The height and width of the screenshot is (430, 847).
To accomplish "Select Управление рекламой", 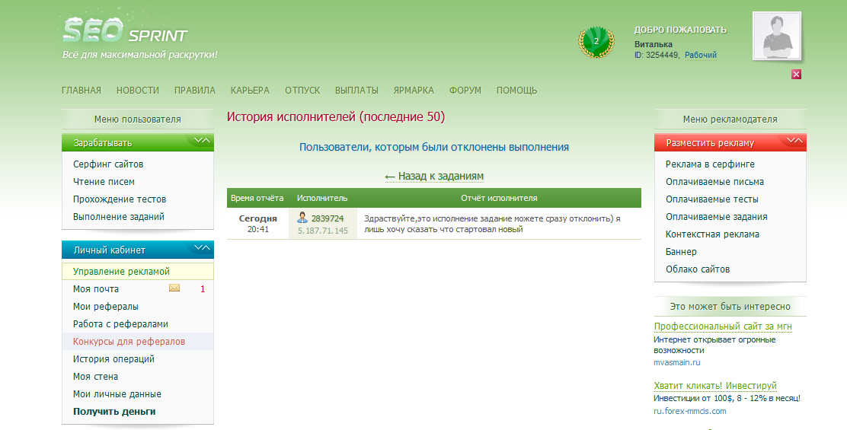I will pyautogui.click(x=138, y=272).
